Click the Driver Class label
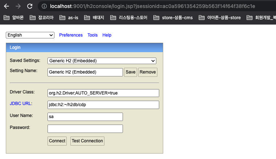Viewport: 276px width, 159px height. [22, 92]
